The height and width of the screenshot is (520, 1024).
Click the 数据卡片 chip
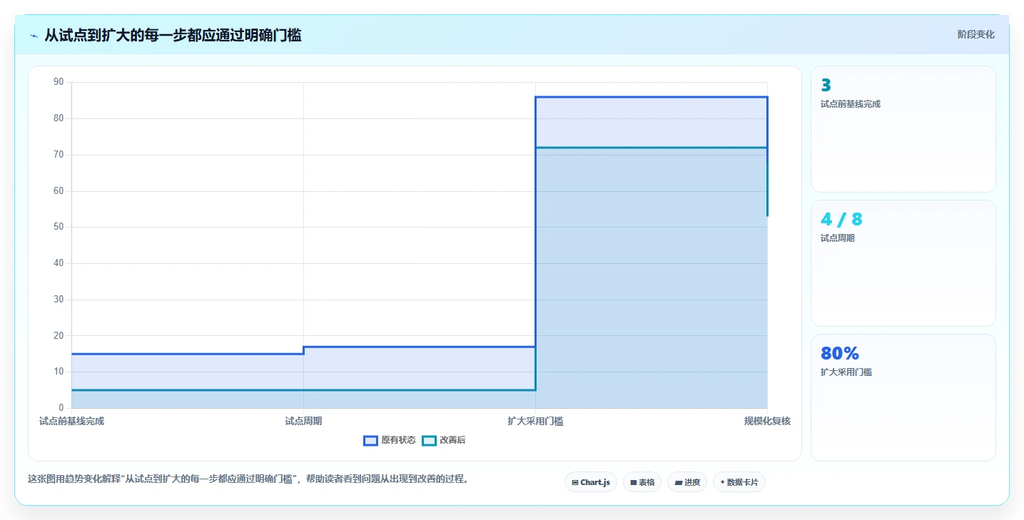pos(739,482)
